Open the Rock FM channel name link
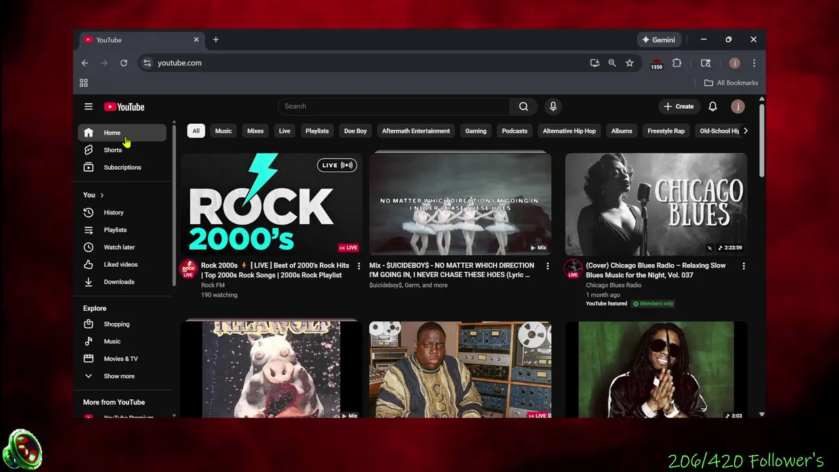The image size is (839, 472). click(213, 285)
